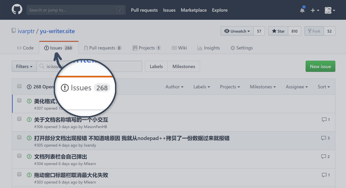Open the Labels button

(x=156, y=66)
